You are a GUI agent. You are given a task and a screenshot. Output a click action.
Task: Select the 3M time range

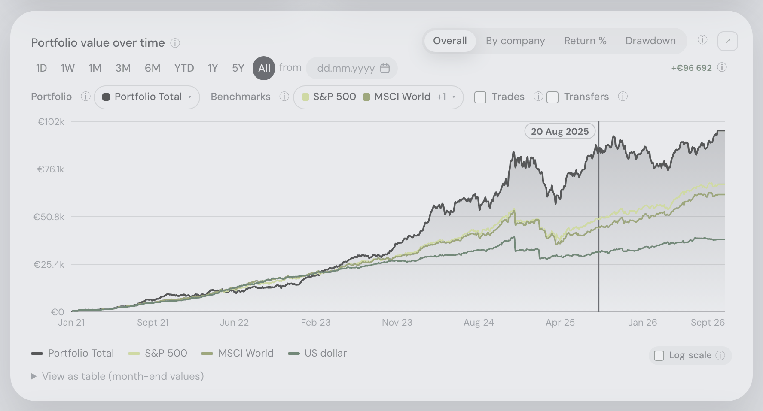pos(123,68)
